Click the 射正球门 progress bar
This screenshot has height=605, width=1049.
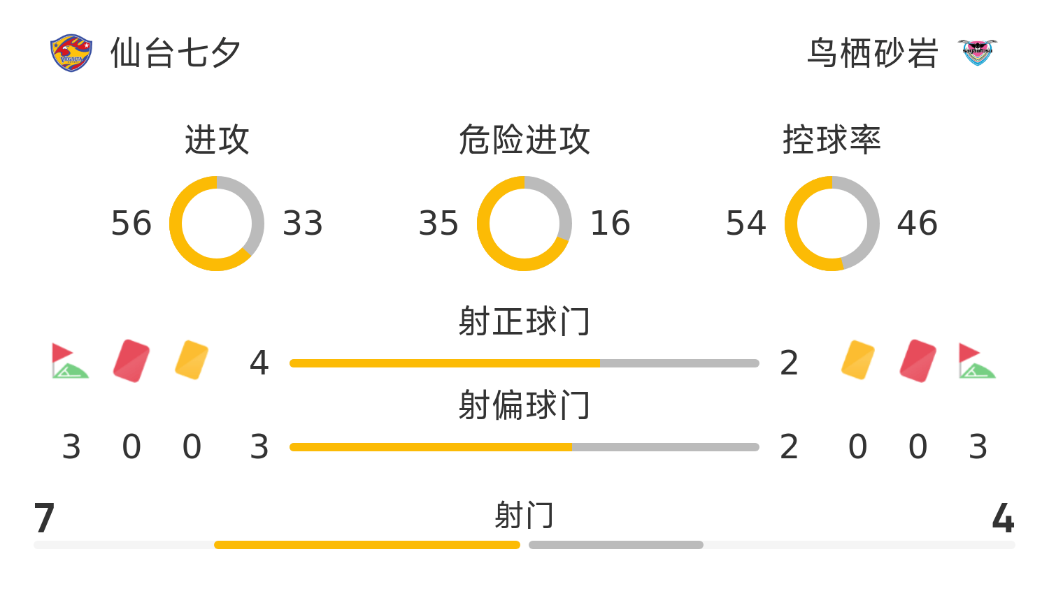524,363
